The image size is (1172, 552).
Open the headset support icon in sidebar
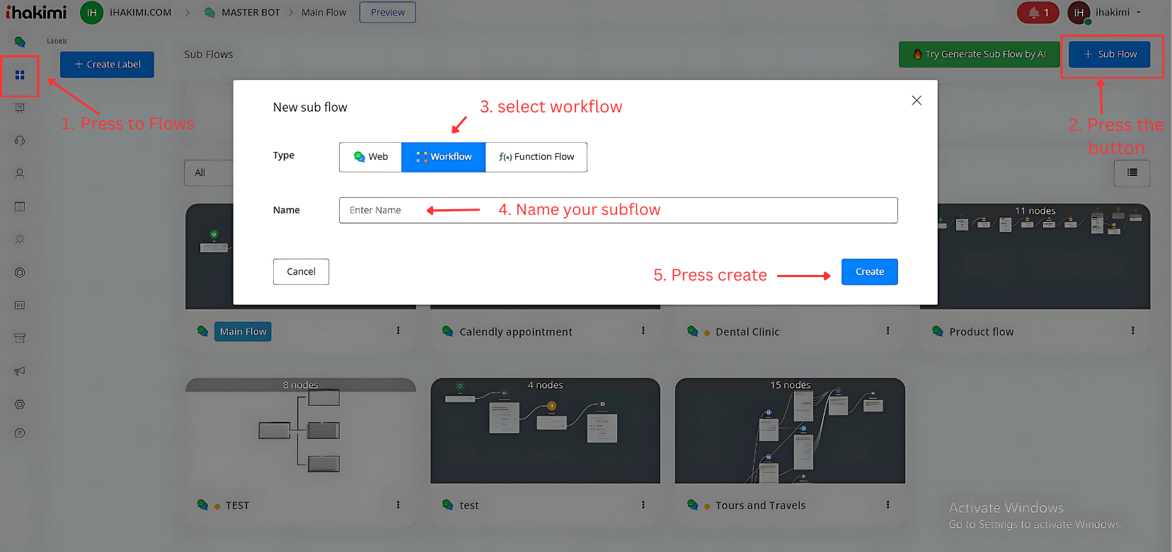[20, 141]
